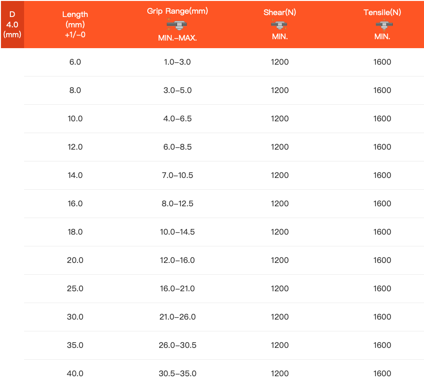Choose the 35.0 length value

pos(75,345)
